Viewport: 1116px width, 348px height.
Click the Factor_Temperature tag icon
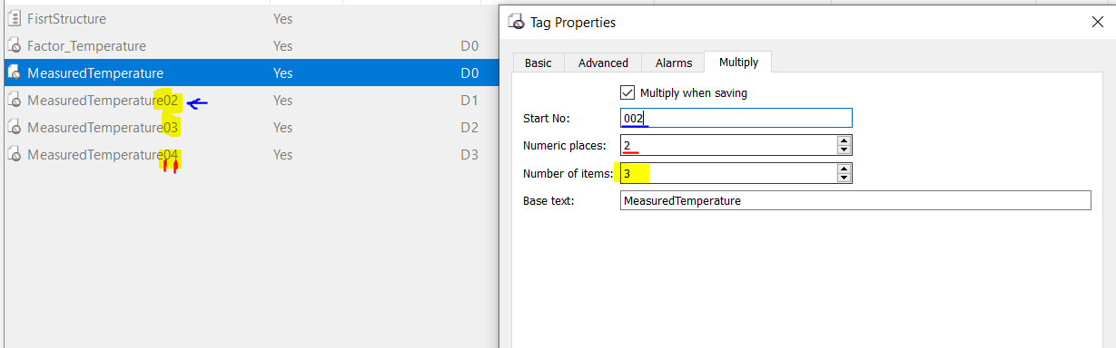click(14, 46)
